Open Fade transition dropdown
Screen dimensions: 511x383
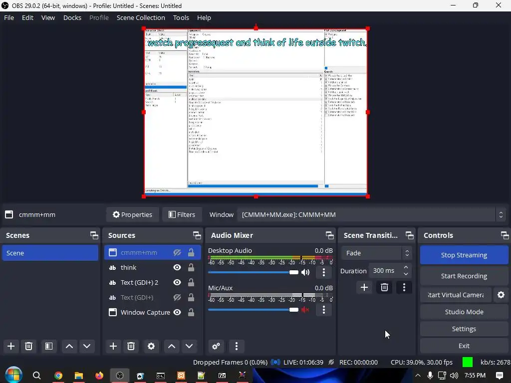(377, 253)
